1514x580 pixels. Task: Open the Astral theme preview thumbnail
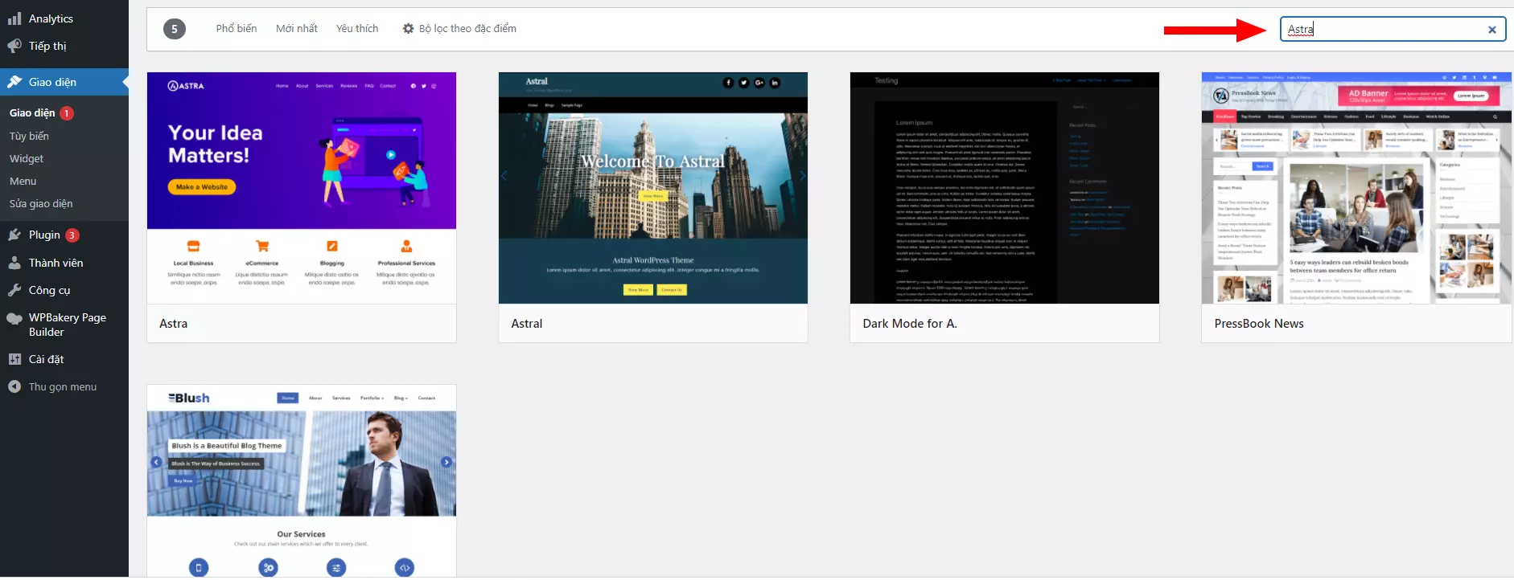(653, 188)
